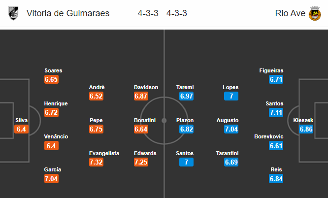
Task: Click player name Taremi
Action: [185, 87]
